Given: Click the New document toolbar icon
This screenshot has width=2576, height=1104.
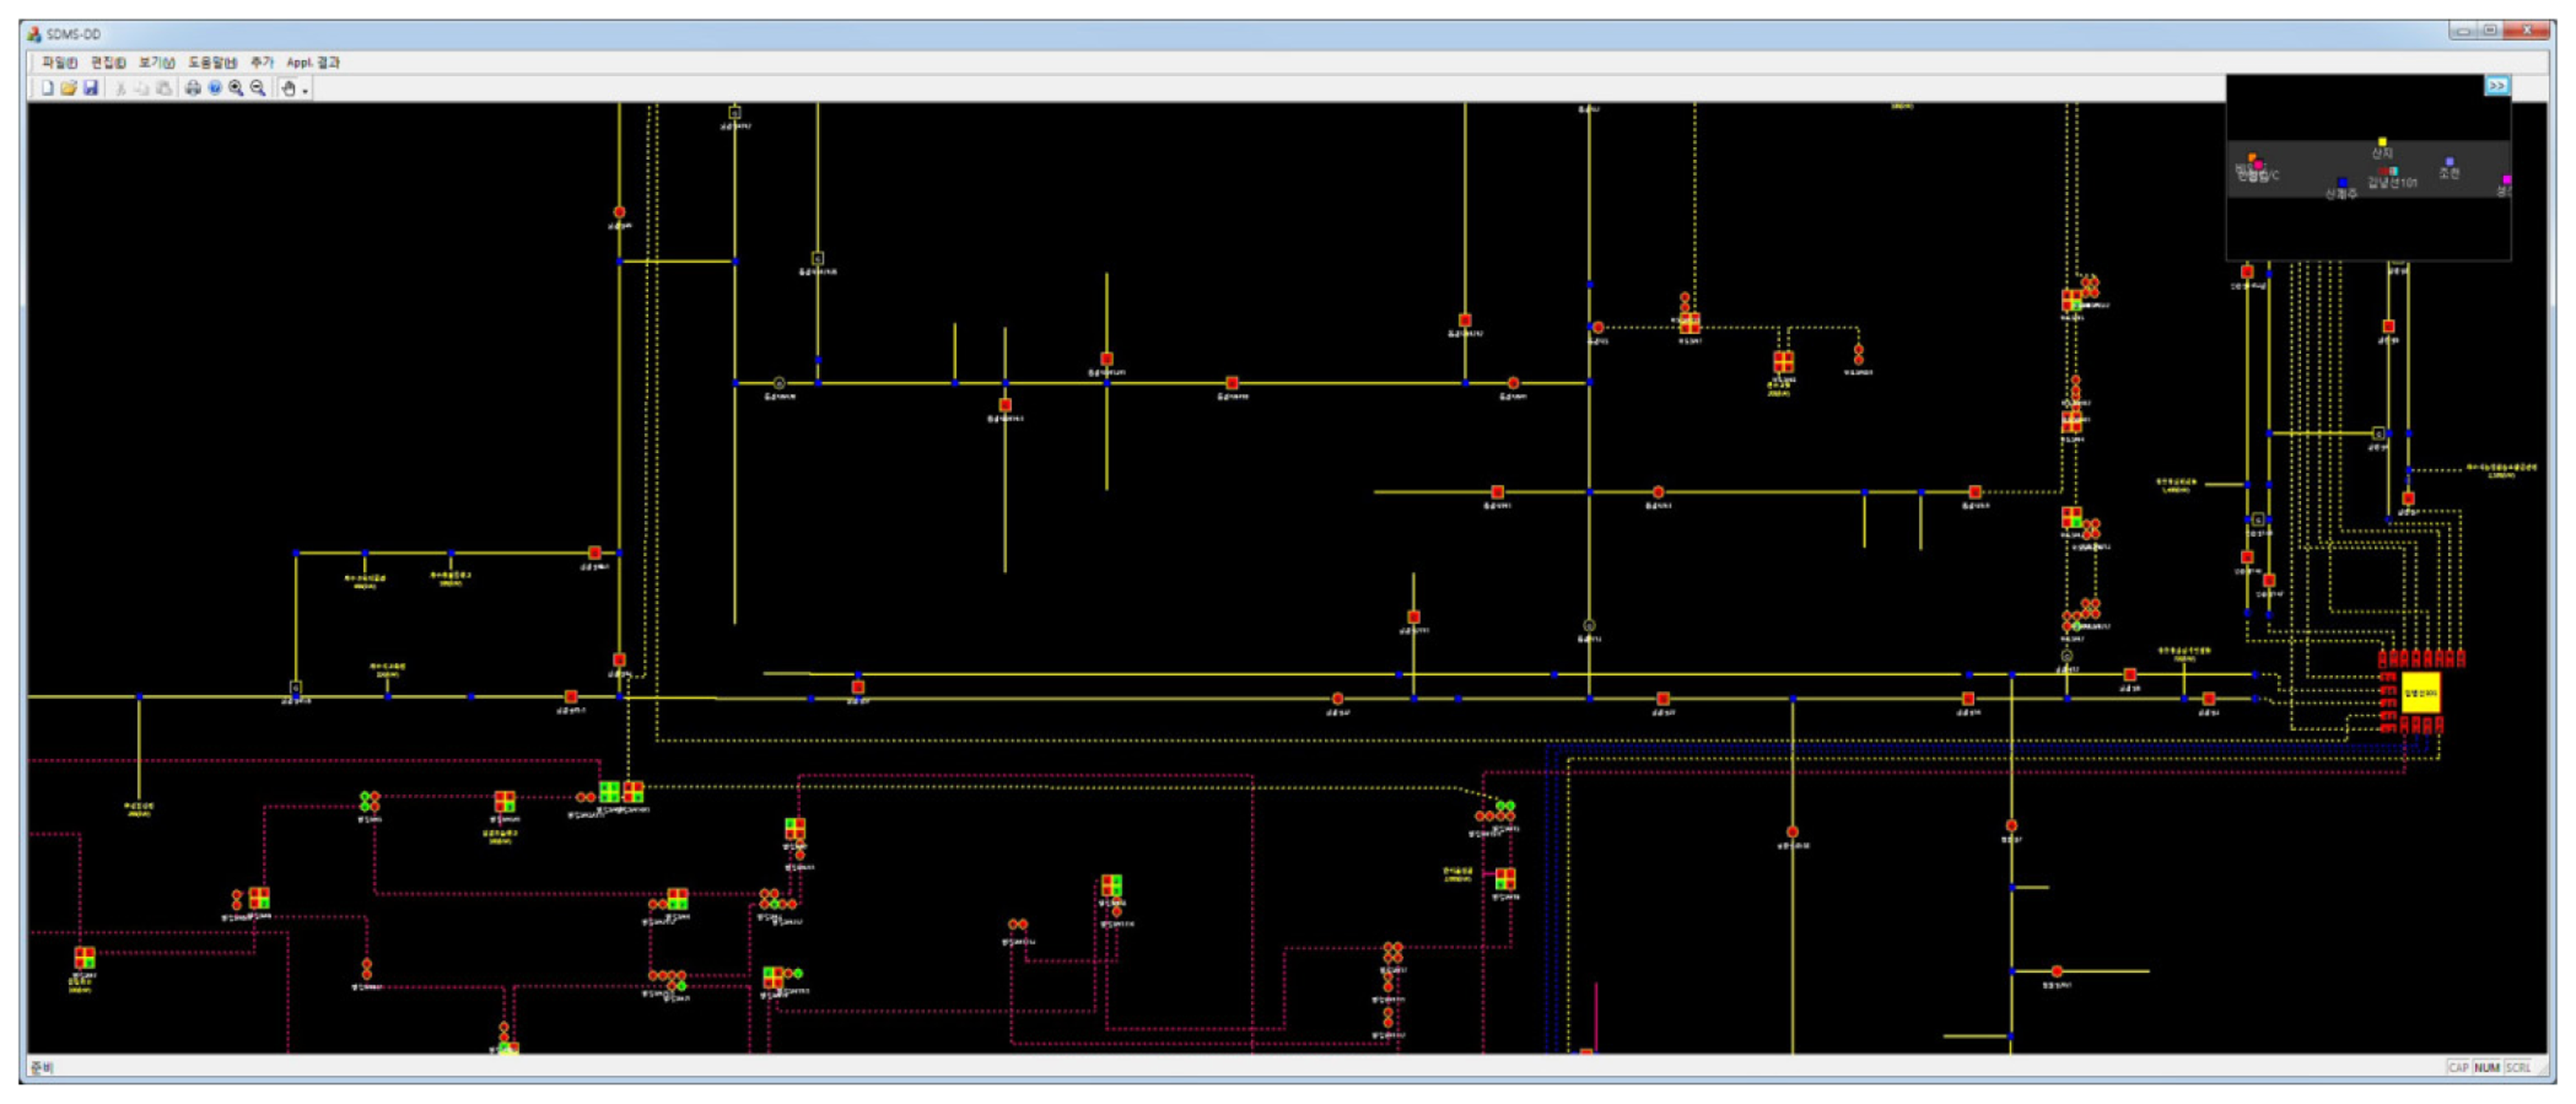Looking at the screenshot, I should tap(47, 88).
